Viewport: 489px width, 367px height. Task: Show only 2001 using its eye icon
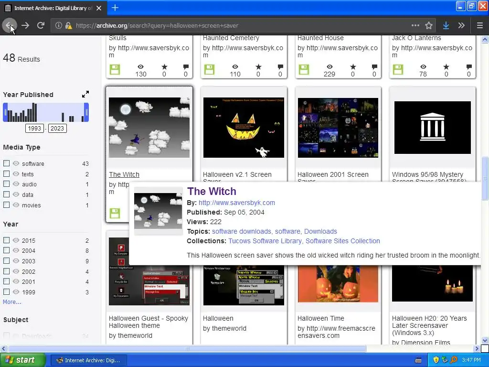16,281
